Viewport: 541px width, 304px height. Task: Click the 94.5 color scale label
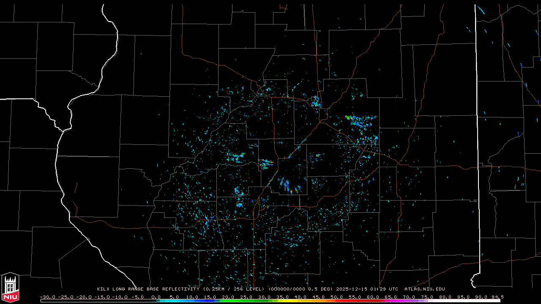(497, 297)
